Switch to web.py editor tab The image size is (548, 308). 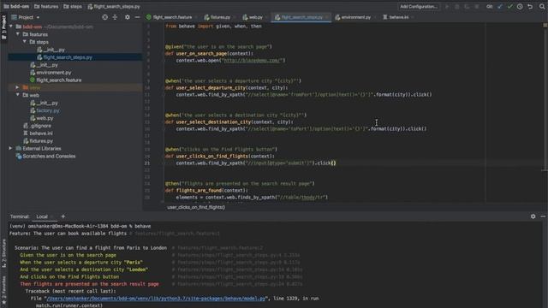[x=254, y=17]
